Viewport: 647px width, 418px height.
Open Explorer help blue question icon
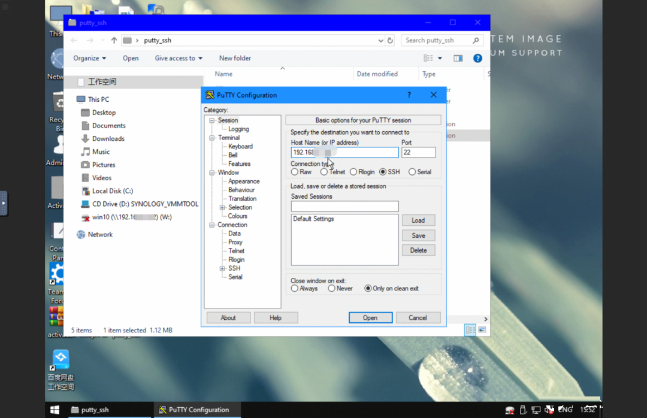(x=477, y=58)
